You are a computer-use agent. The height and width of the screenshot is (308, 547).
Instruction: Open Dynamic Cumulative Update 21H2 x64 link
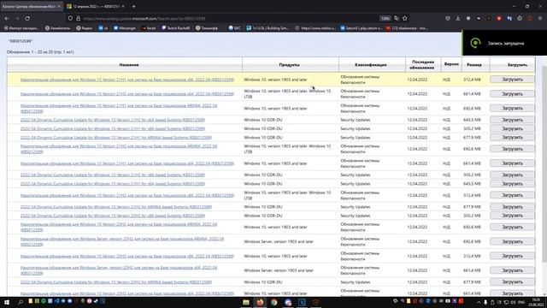pos(113,120)
